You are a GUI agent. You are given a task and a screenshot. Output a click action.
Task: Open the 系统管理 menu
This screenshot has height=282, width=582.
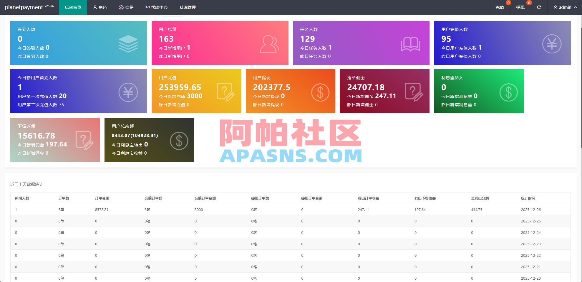[188, 7]
